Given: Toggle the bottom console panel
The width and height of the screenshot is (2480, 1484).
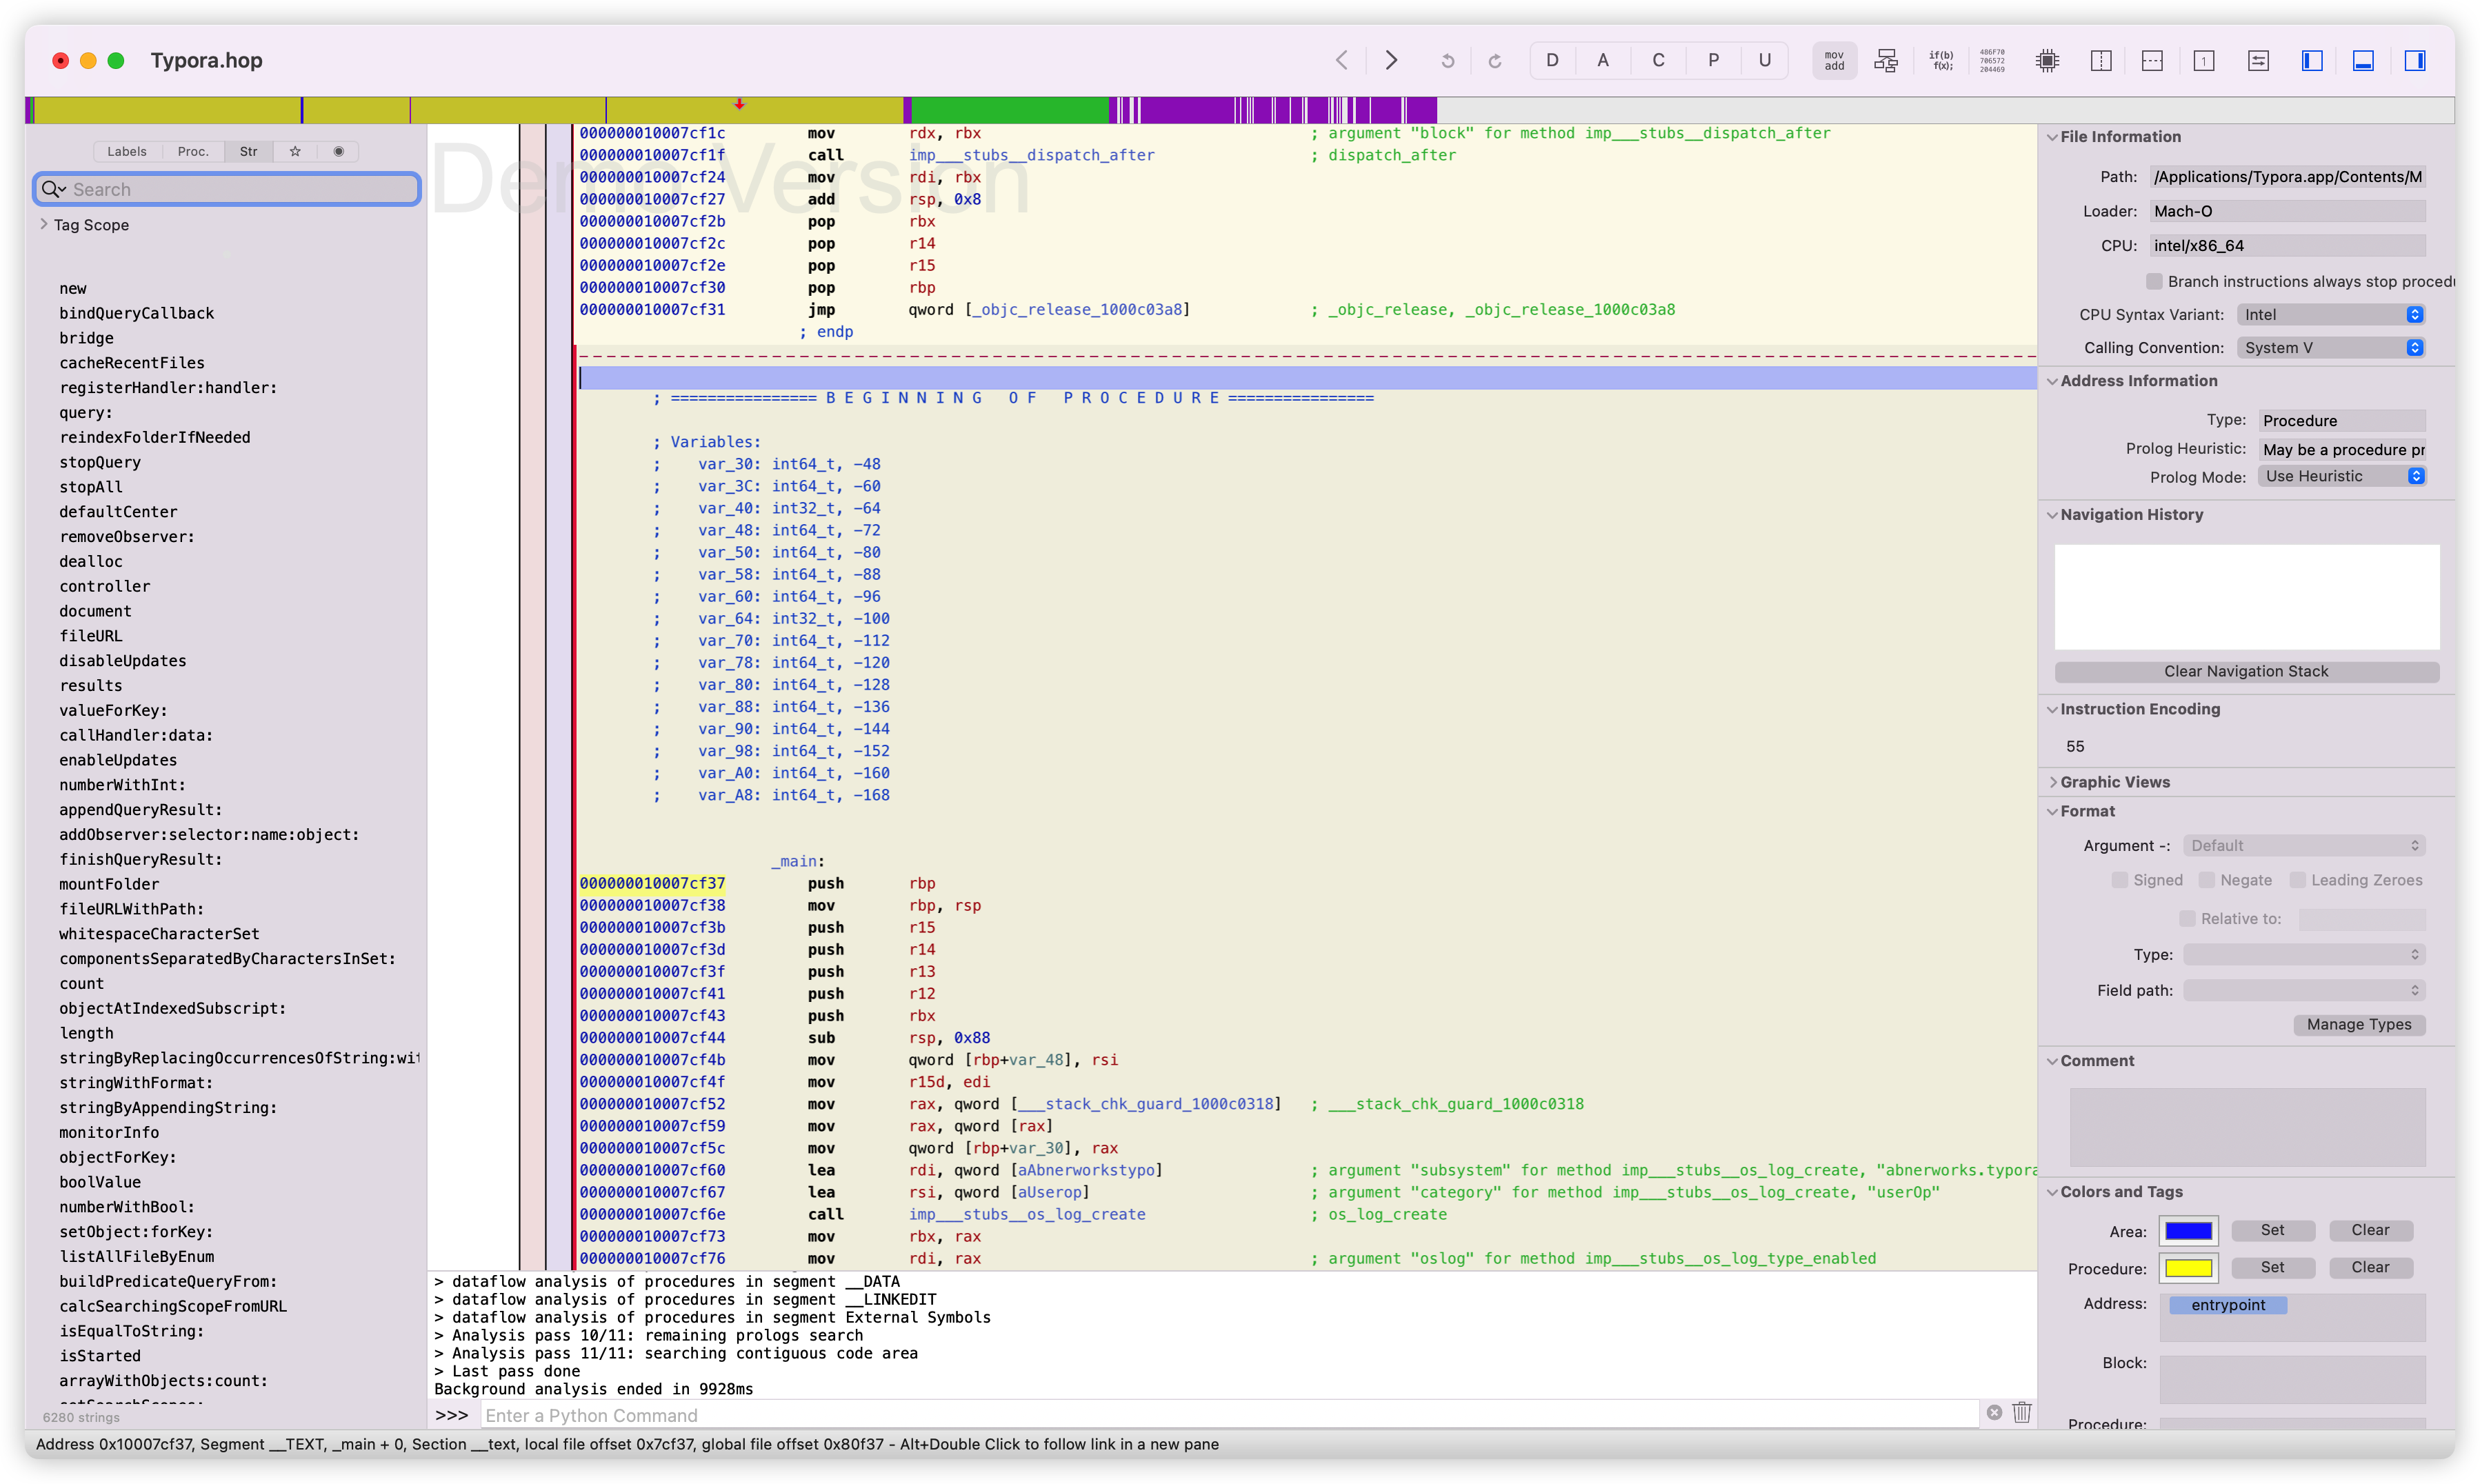Looking at the screenshot, I should [2363, 61].
